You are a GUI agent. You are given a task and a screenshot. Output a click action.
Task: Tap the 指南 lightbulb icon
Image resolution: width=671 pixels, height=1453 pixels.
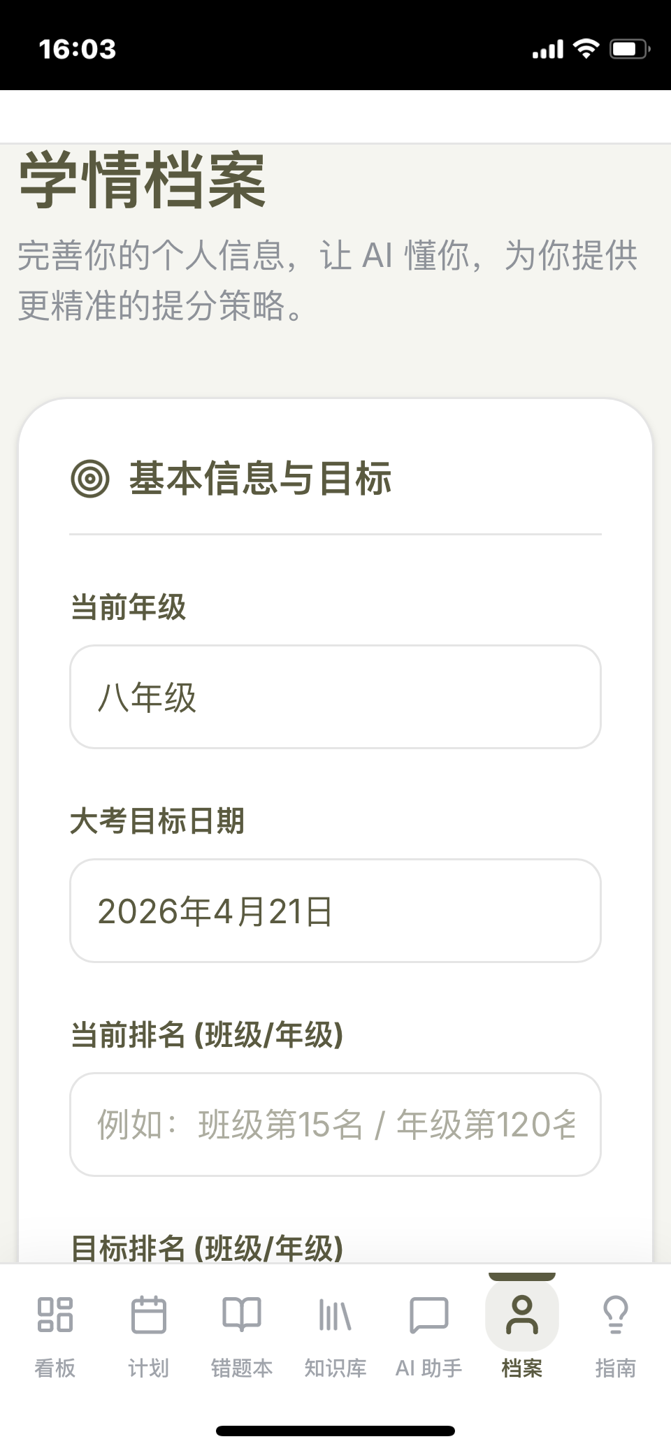pyautogui.click(x=615, y=1315)
